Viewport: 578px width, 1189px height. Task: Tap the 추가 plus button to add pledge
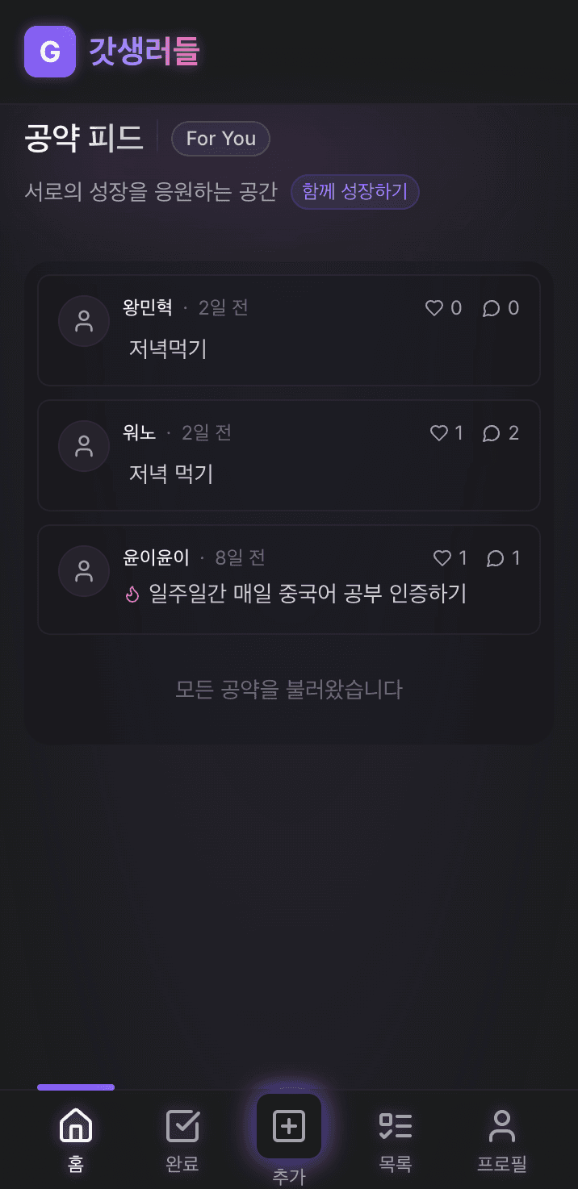pos(289,1125)
